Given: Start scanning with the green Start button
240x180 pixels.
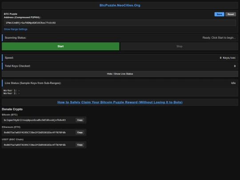Looking at the screenshot, I should 60,46.
